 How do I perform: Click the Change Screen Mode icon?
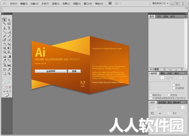[x=7, y=95]
